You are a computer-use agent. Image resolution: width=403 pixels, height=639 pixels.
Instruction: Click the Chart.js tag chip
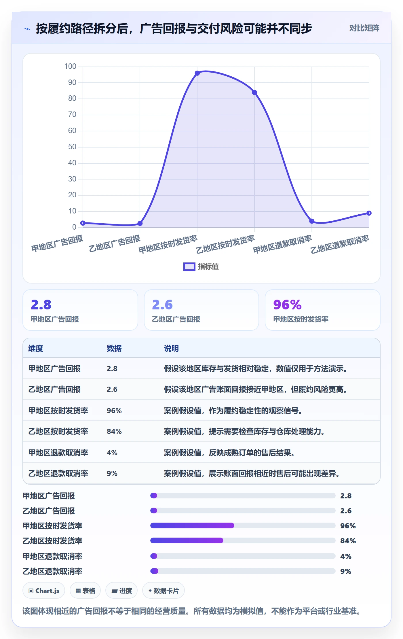44,591
